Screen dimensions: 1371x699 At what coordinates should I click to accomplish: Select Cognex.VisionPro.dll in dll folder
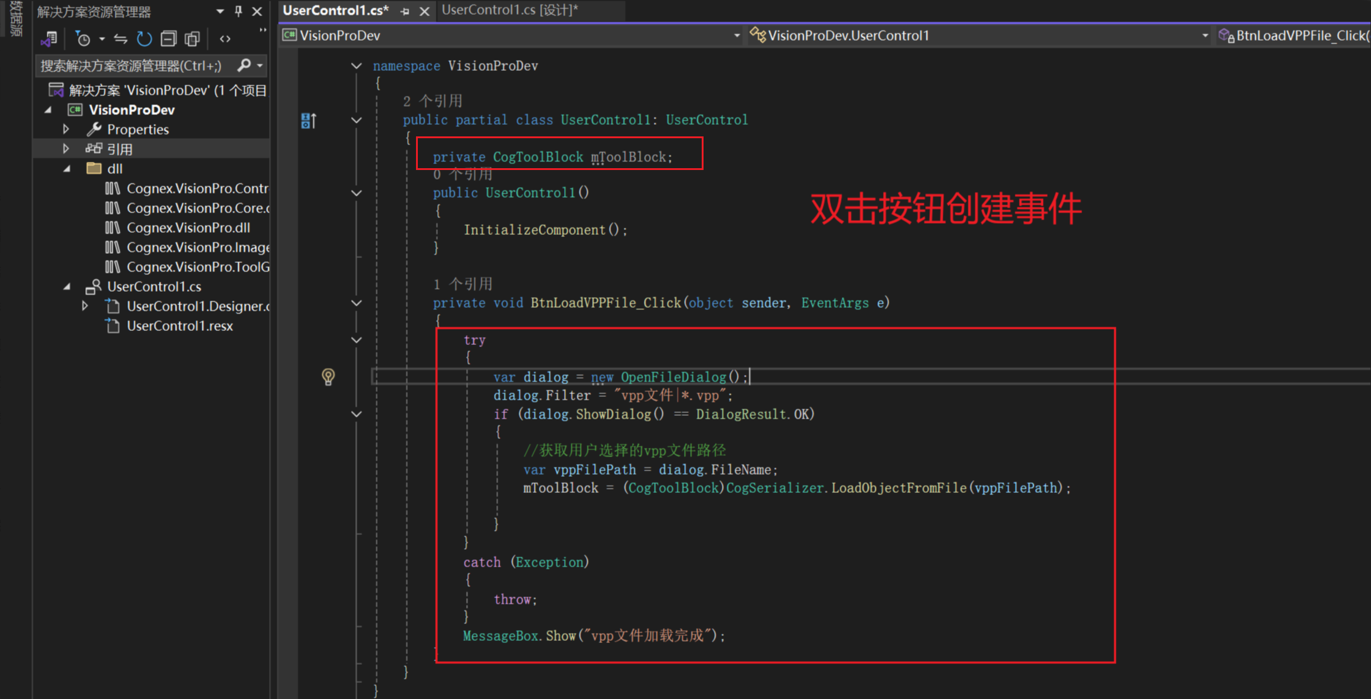point(188,227)
